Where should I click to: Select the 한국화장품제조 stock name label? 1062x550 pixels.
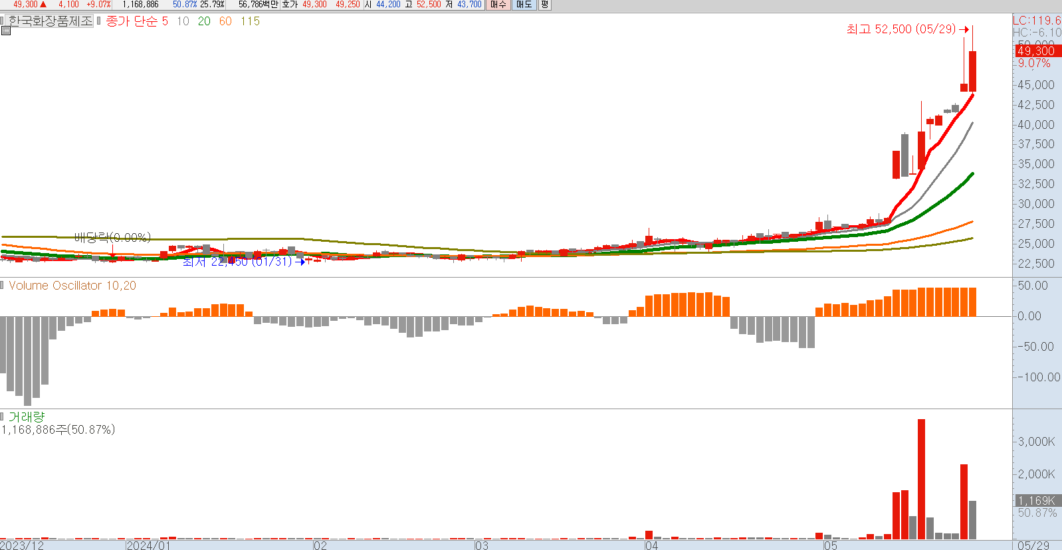(51, 21)
